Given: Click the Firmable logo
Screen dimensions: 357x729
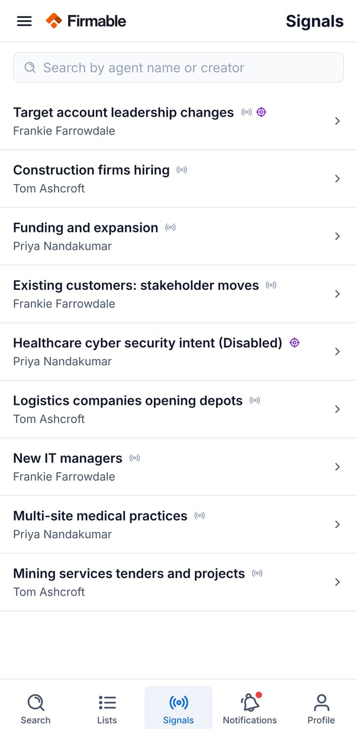Looking at the screenshot, I should pyautogui.click(x=86, y=21).
